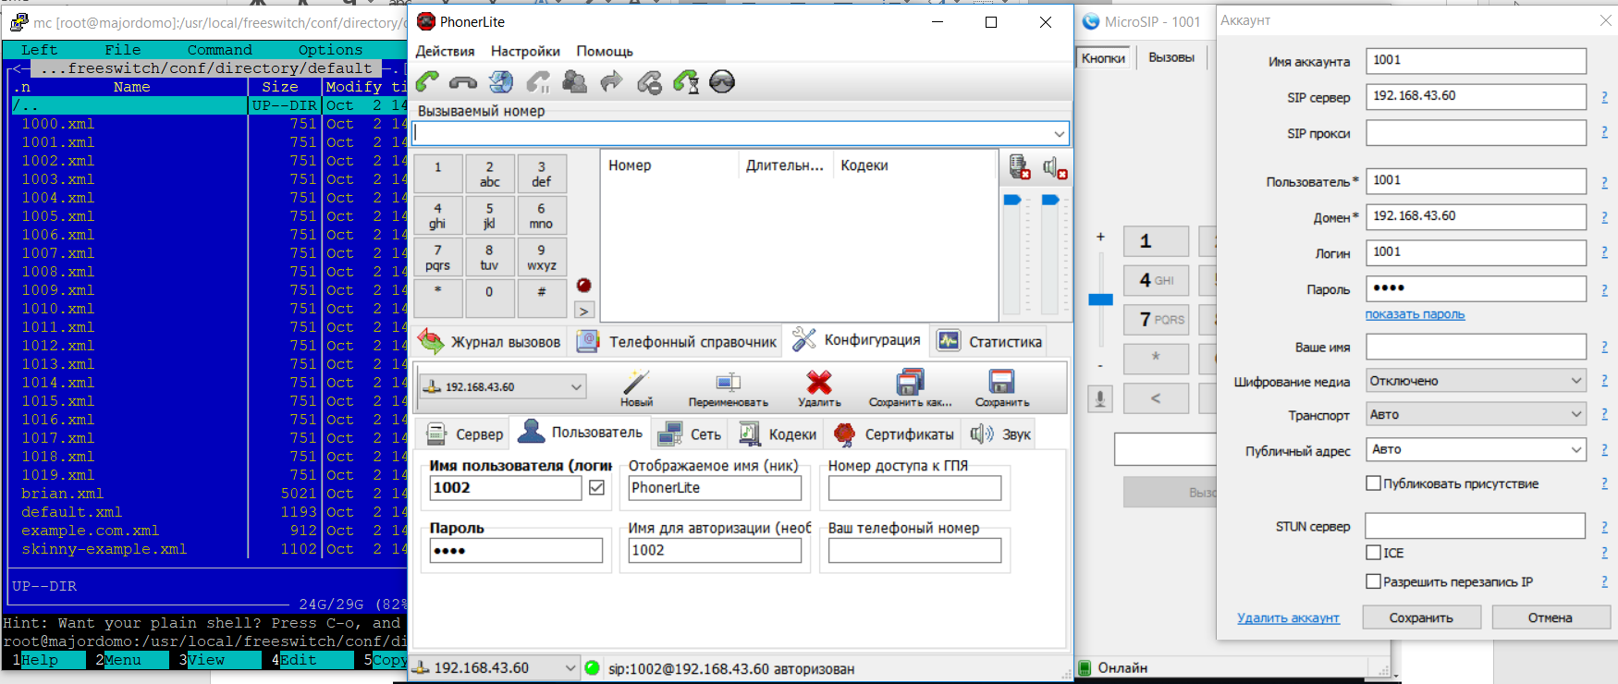Click the left microphone level slider in PhonerLite
The width and height of the screenshot is (1618, 684).
tap(1012, 200)
